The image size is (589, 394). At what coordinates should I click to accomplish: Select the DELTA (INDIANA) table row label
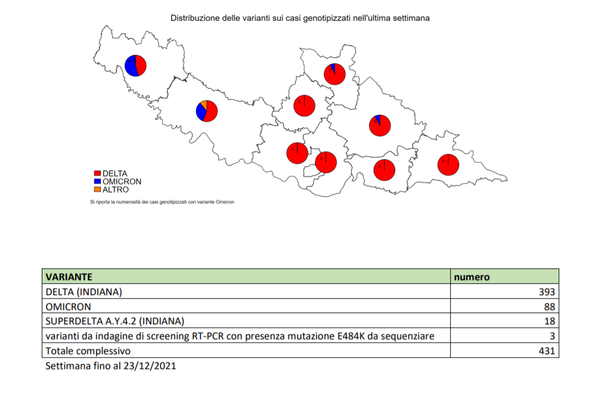coord(83,291)
